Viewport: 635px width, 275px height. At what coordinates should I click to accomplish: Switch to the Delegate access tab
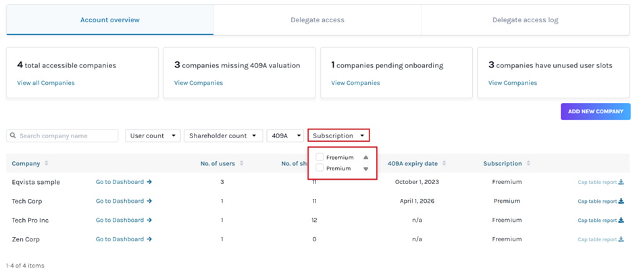click(x=317, y=20)
